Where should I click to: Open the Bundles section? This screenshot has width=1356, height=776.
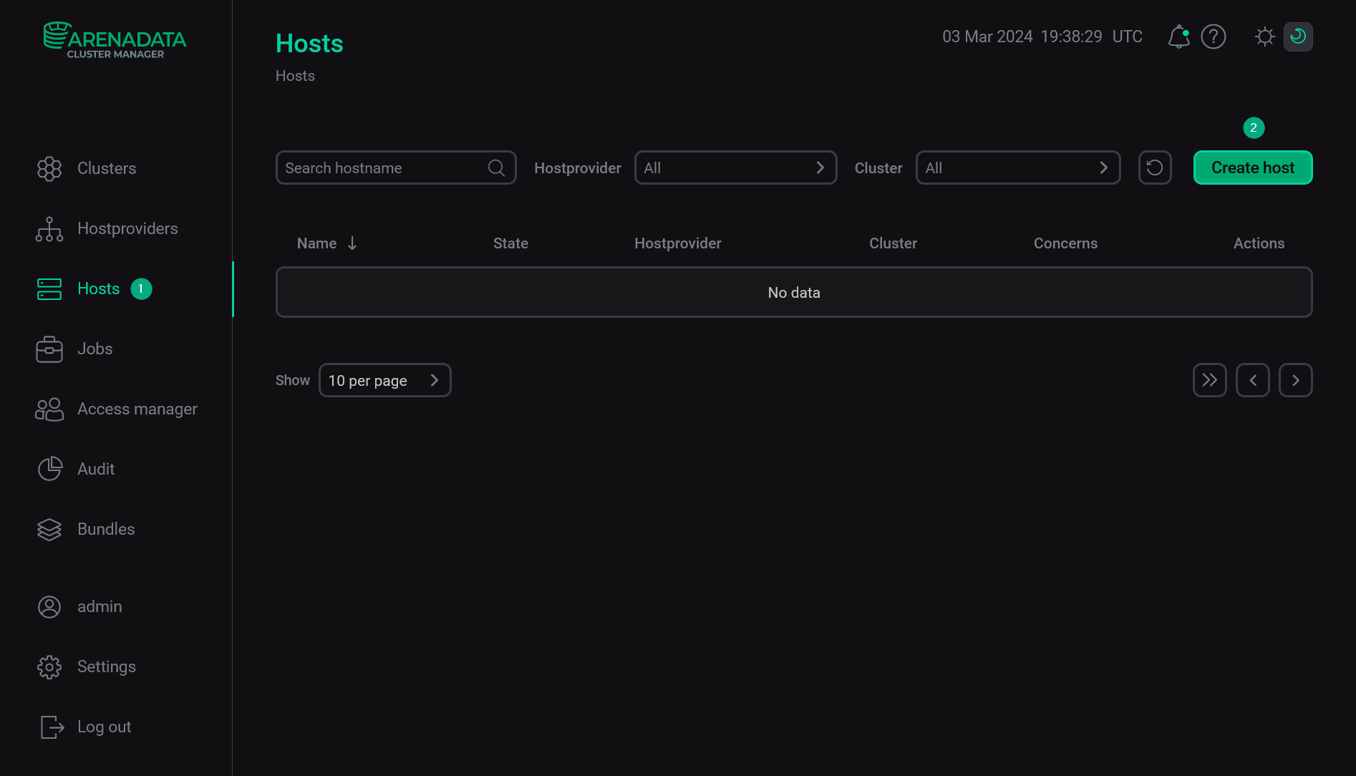tap(105, 529)
